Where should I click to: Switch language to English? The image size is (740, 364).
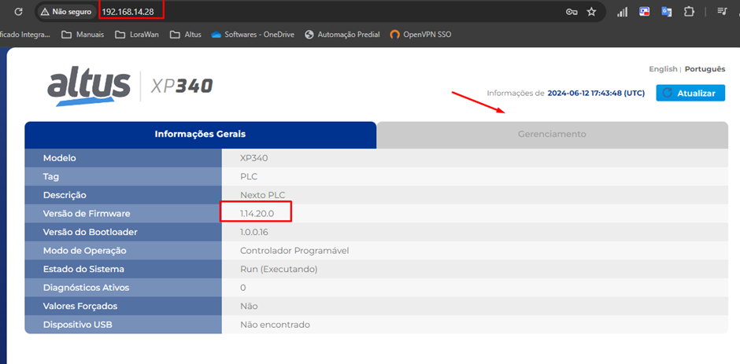tap(662, 69)
